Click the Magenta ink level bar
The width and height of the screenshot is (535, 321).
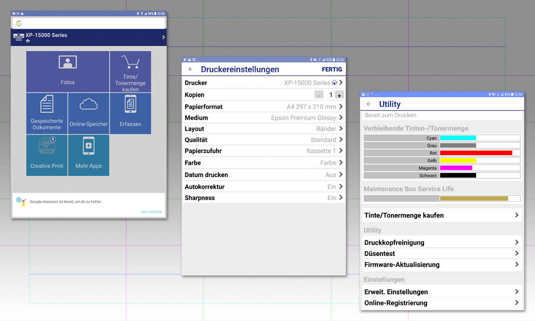480,168
